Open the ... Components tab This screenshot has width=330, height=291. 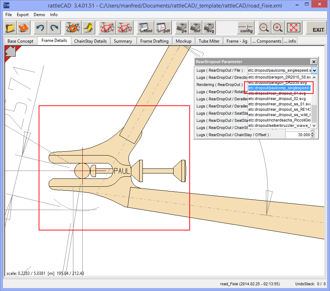tap(267, 41)
